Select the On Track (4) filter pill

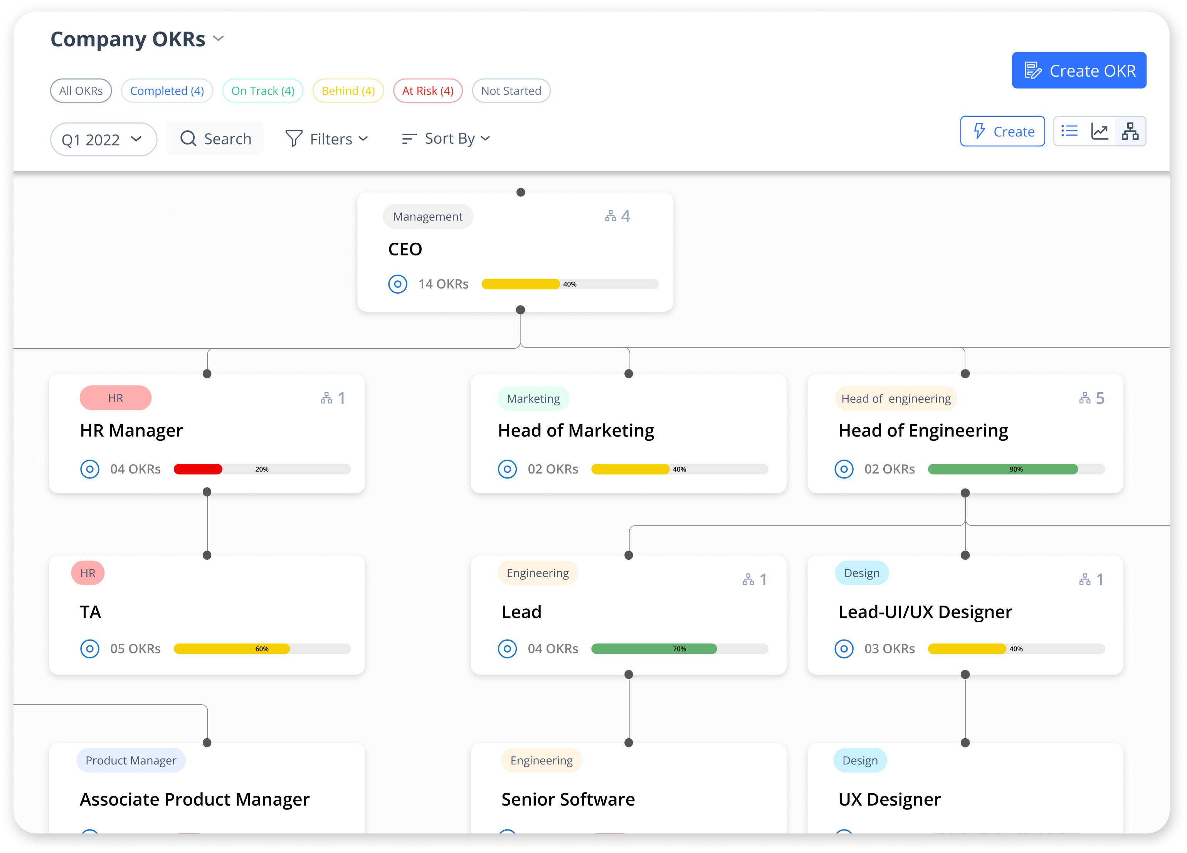[x=262, y=91]
